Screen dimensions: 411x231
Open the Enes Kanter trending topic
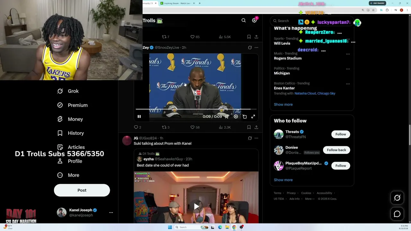click(x=284, y=88)
